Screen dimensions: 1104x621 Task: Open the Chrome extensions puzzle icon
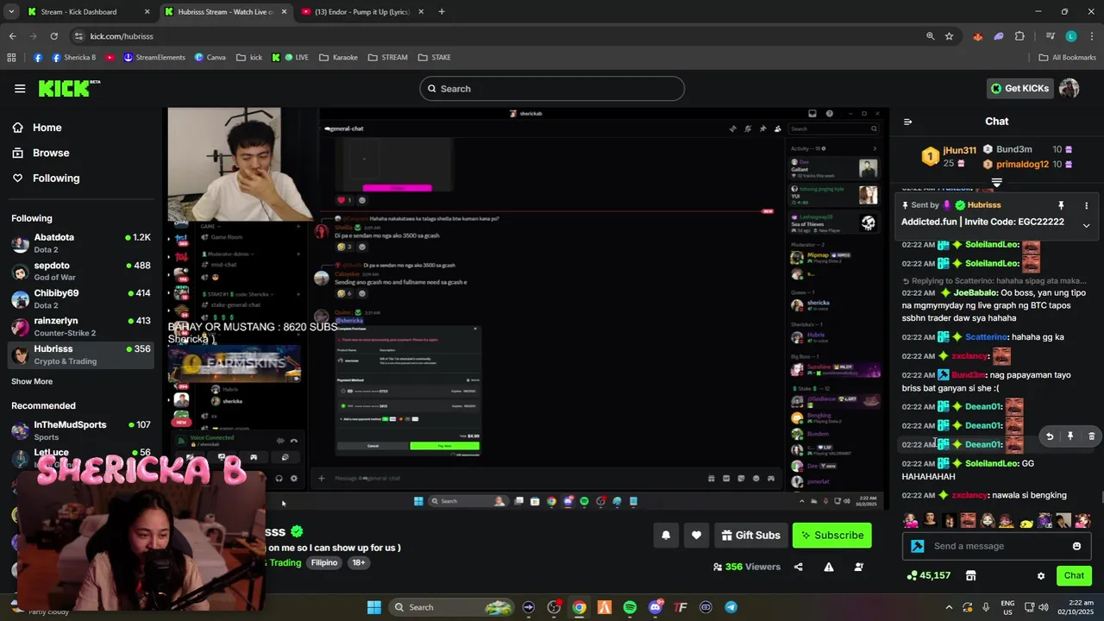(1019, 36)
